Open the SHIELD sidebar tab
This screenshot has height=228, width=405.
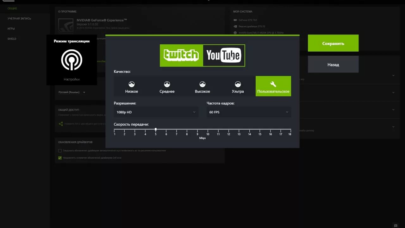(x=12, y=39)
